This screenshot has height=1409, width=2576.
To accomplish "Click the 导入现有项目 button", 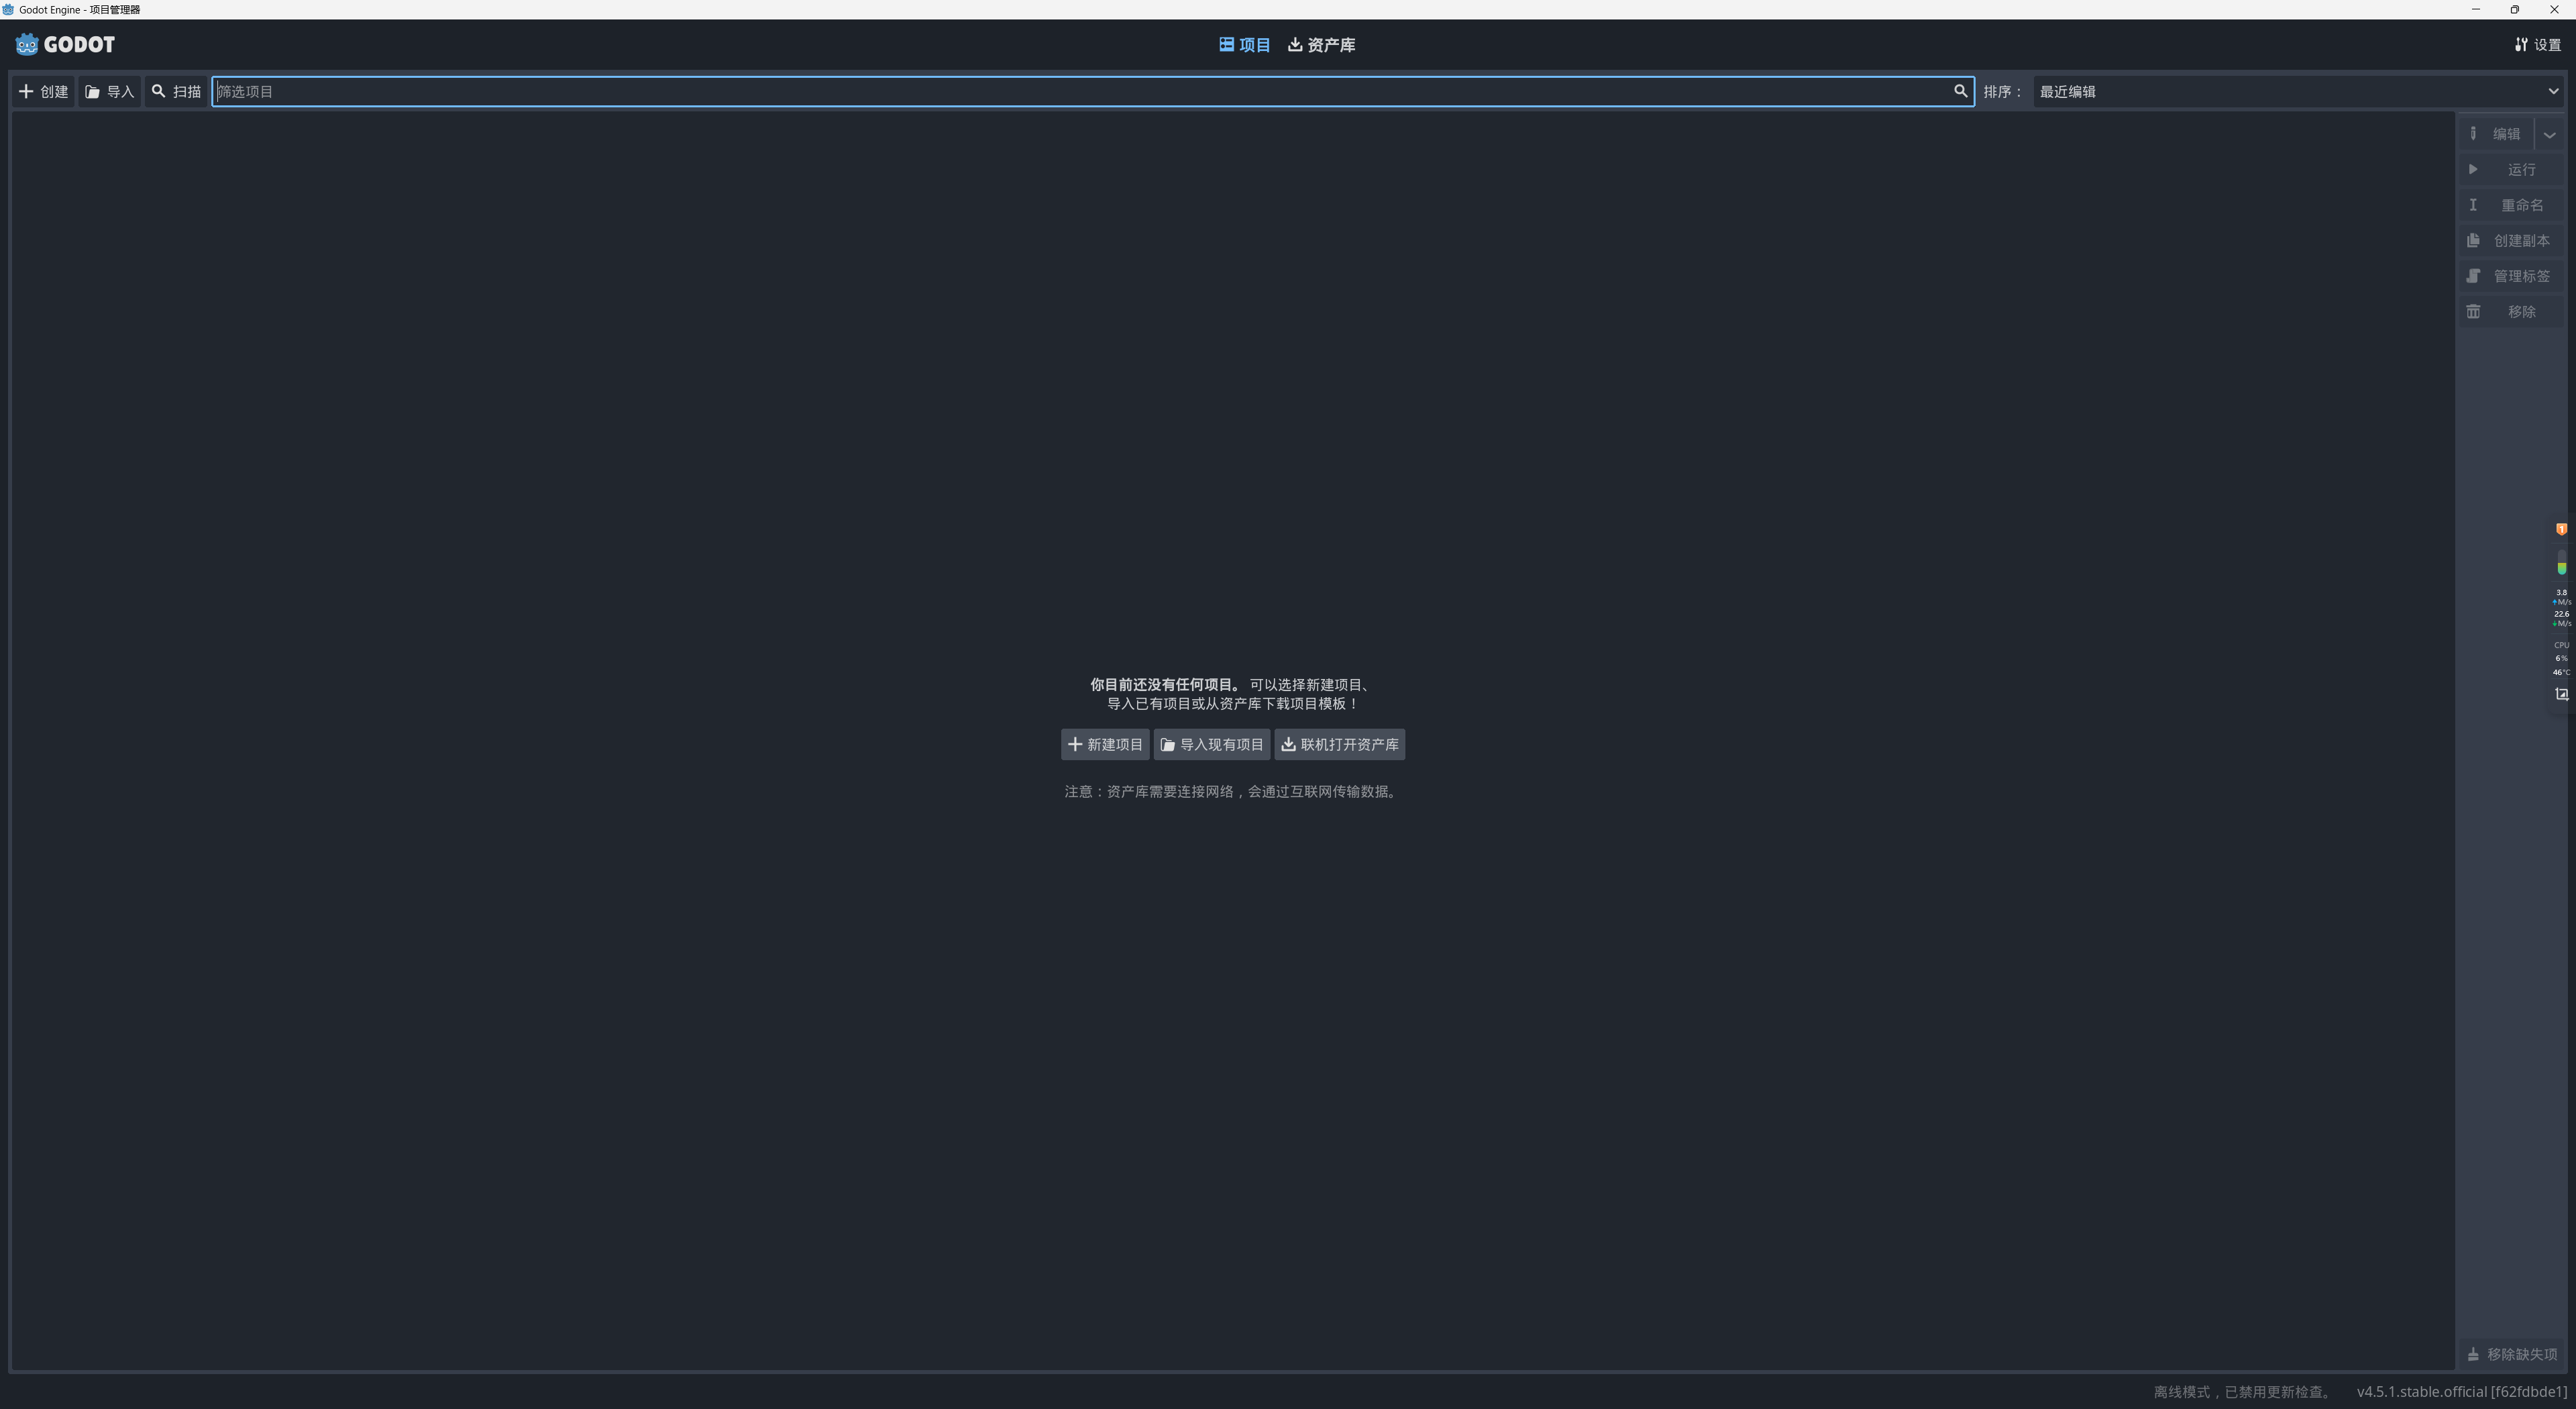I will coord(1211,745).
